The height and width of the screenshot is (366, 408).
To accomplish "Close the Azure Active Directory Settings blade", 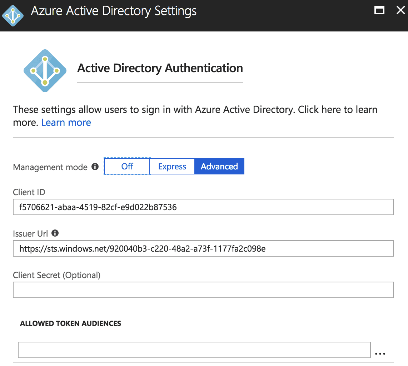I will pyautogui.click(x=401, y=10).
